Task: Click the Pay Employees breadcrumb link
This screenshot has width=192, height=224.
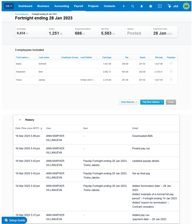Action: pos(22,14)
